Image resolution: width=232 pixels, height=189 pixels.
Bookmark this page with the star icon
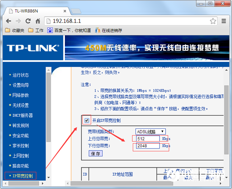[213, 21]
